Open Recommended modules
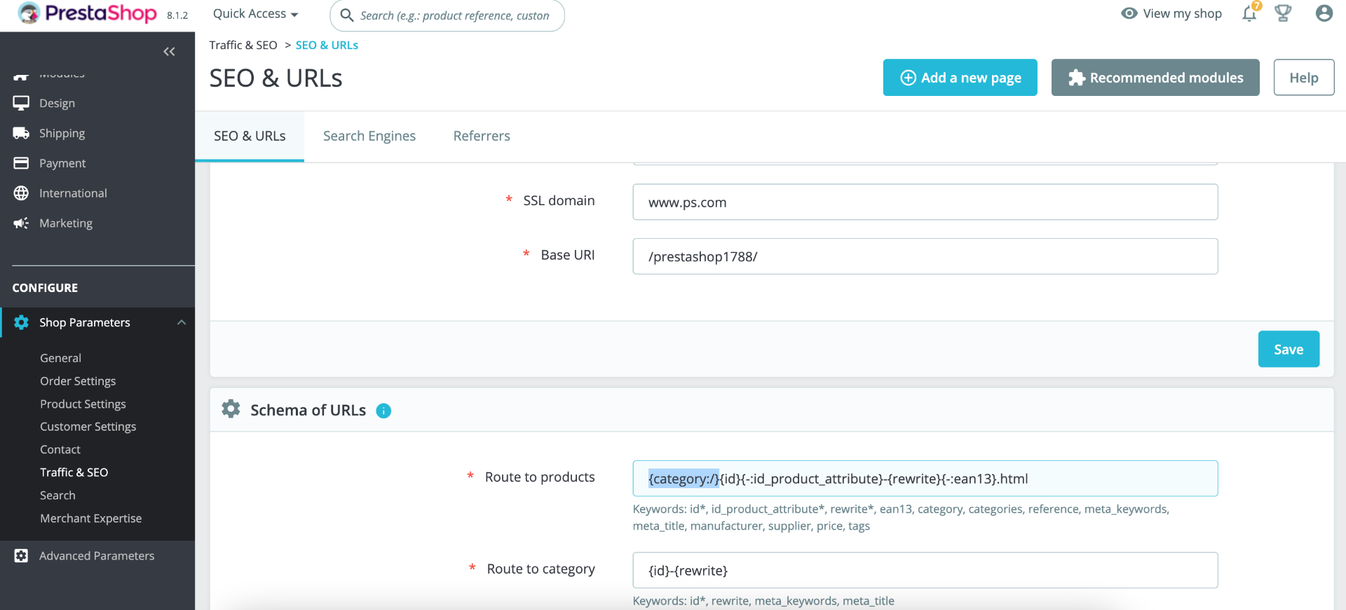 1155,78
